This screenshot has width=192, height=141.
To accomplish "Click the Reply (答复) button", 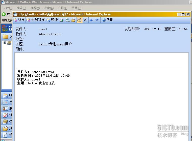I will tap(19, 20).
